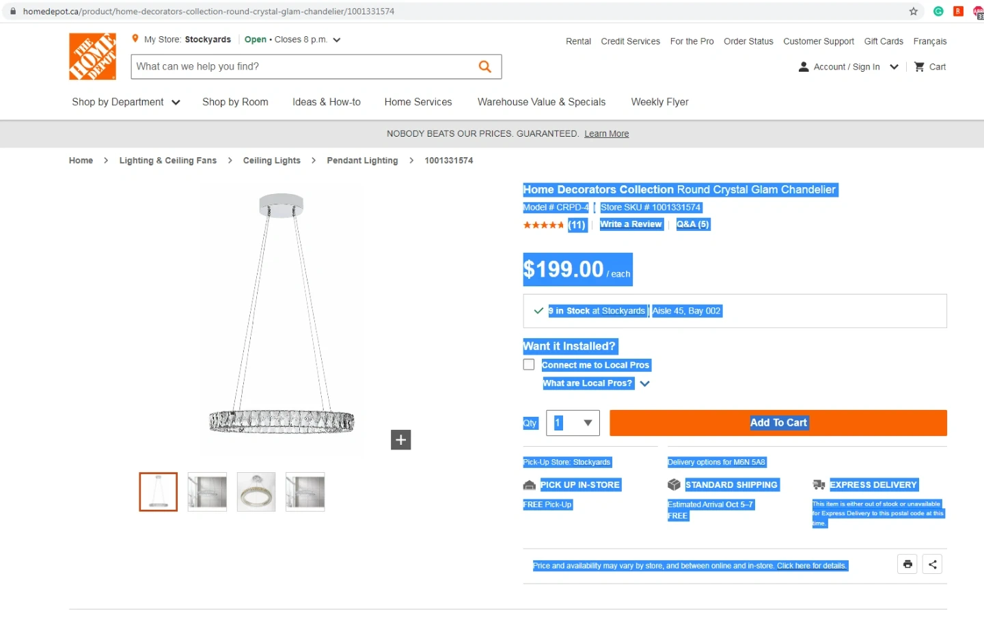Viewport: 984px width, 617px height.
Task: Enlarge product image with plus icon
Action: click(x=400, y=440)
